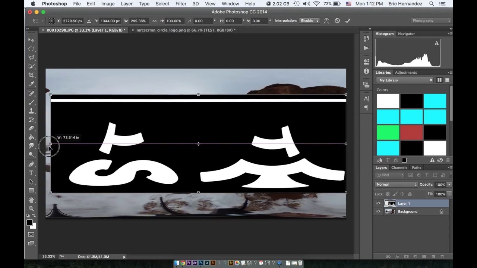Select the Move tool
Viewport: 477px width, 268px height.
pyautogui.click(x=31, y=40)
